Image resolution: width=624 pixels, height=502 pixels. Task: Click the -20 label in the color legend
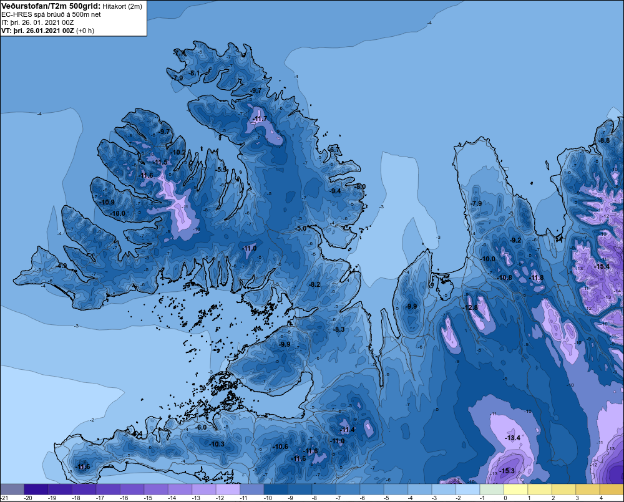28,498
